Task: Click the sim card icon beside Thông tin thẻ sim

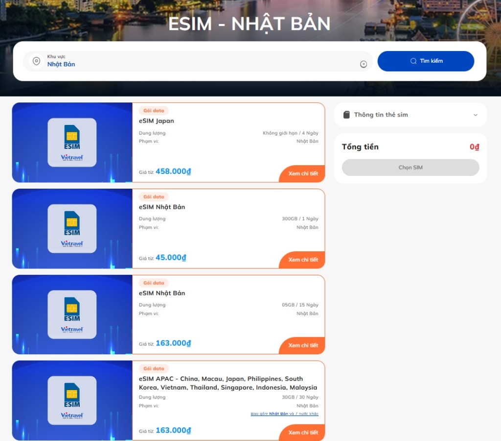Action: pyautogui.click(x=346, y=115)
